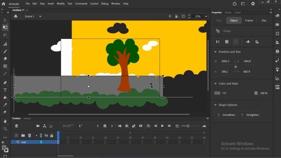The width and height of the screenshot is (281, 158).
Task: Select the Pen tool
Action: [x=5, y=83]
